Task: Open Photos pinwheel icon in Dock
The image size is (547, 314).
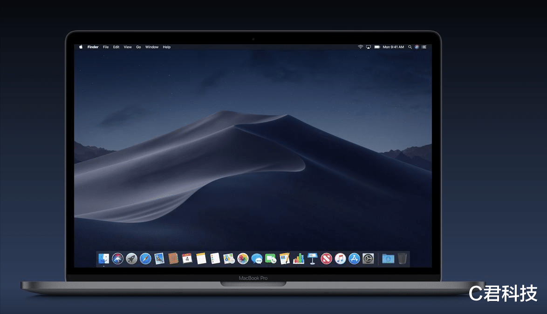Action: click(243, 259)
